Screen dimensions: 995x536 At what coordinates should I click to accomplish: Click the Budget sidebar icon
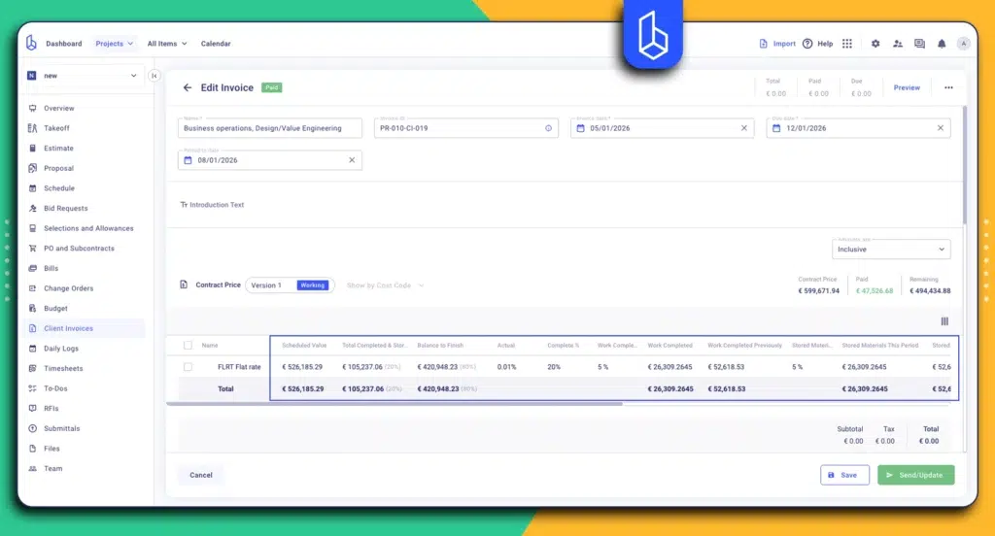click(x=32, y=308)
